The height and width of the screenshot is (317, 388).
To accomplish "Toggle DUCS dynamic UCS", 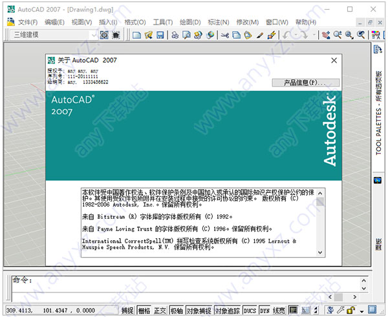I will pos(250,311).
